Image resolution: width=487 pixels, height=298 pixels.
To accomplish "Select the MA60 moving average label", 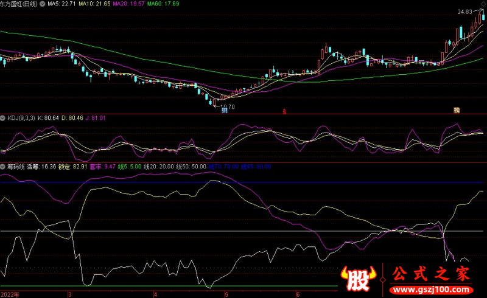I will coord(163,4).
